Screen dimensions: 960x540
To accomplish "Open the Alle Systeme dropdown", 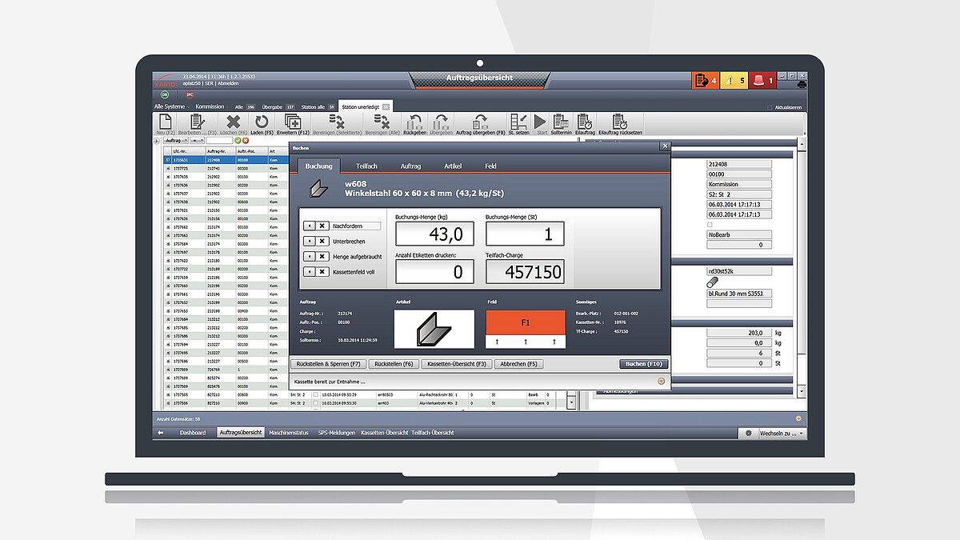I will (171, 106).
